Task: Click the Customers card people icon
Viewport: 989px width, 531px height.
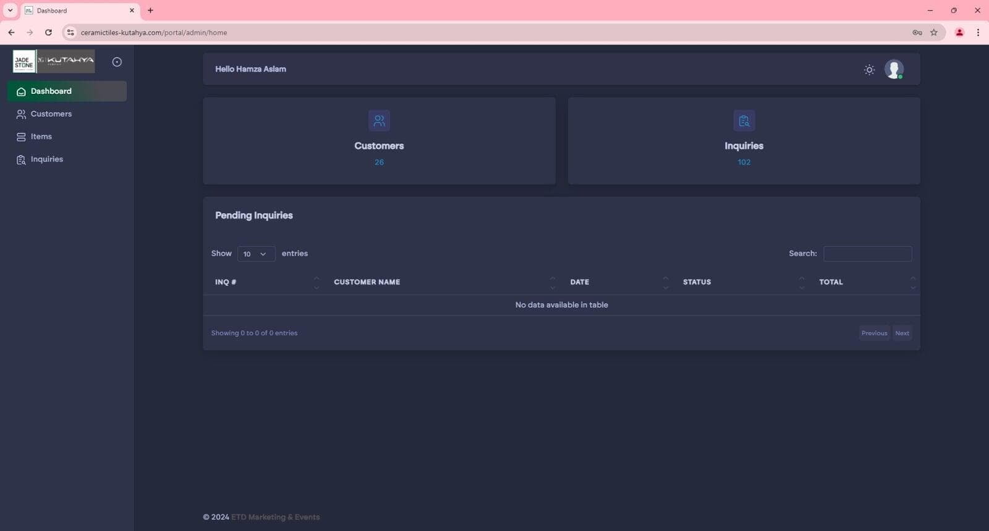Action: [x=379, y=120]
